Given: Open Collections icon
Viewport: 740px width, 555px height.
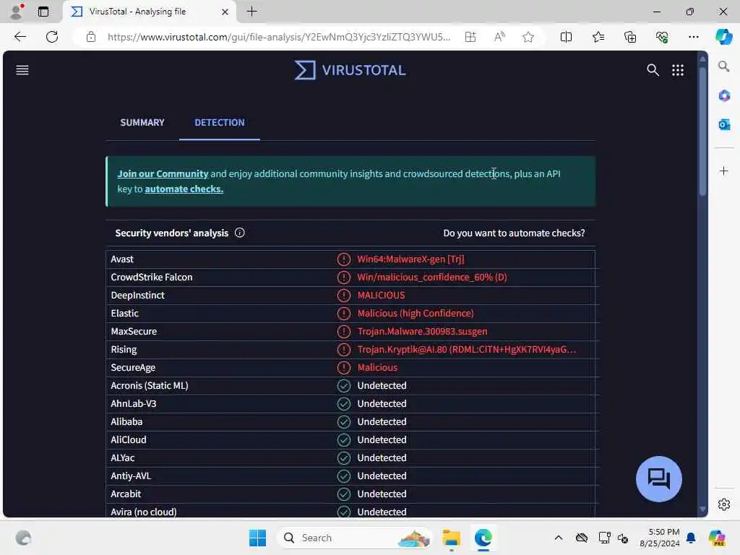Looking at the screenshot, I should tap(630, 37).
